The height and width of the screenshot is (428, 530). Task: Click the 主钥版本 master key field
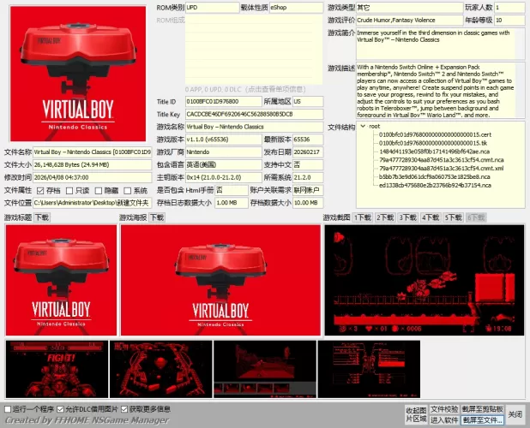(224, 177)
